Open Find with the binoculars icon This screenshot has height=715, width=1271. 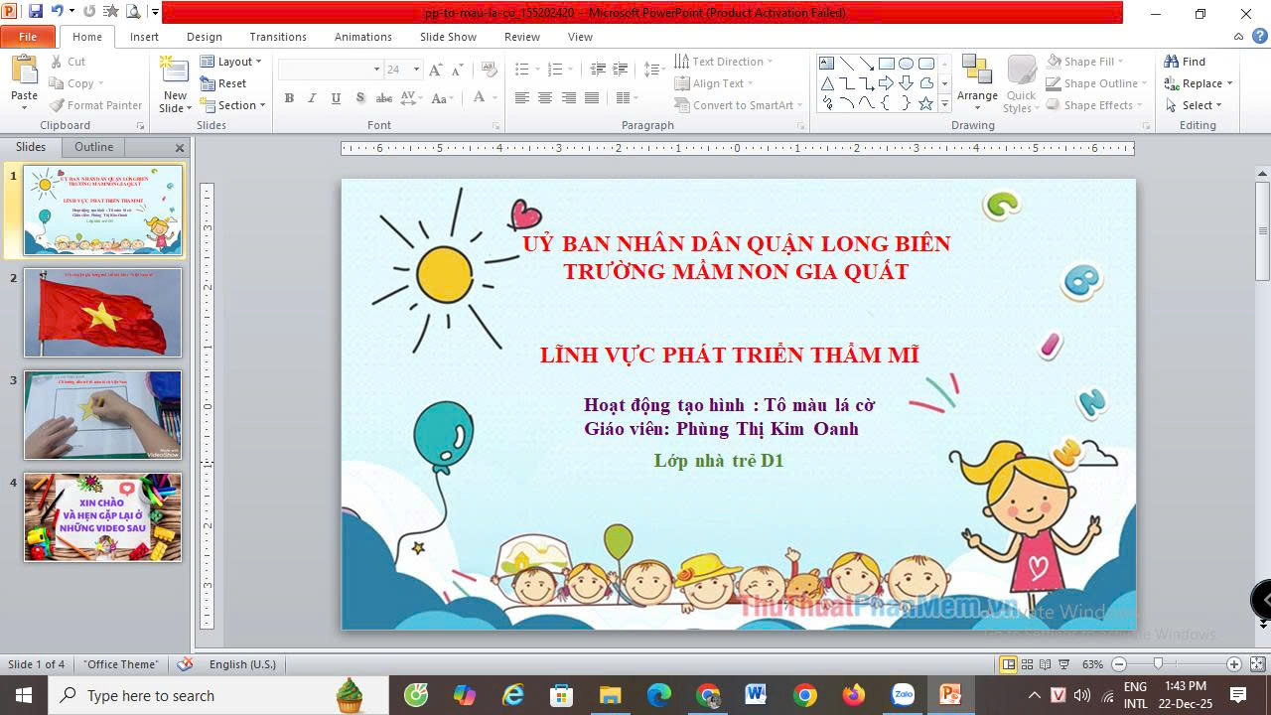(1185, 62)
